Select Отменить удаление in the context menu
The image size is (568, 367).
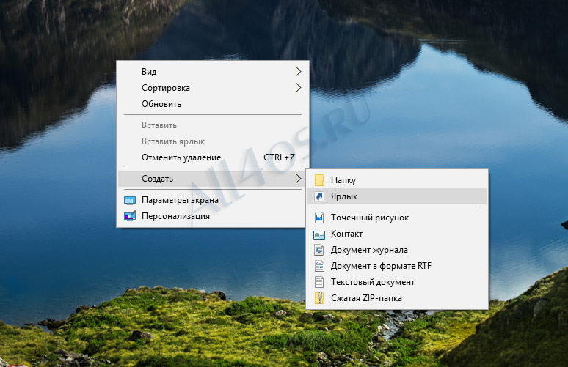click(x=213, y=157)
